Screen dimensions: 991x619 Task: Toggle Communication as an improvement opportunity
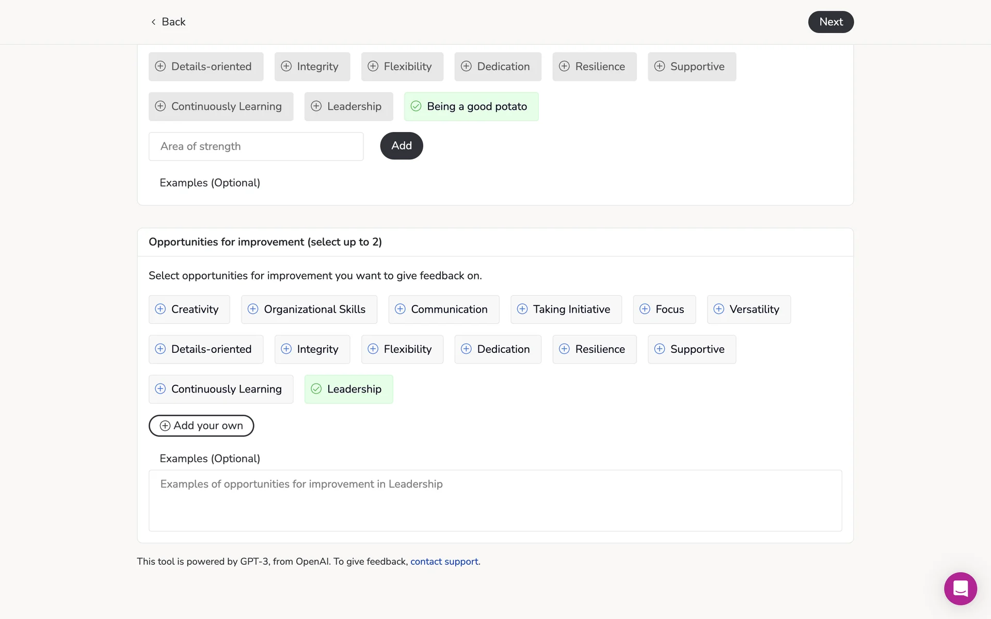pyautogui.click(x=443, y=309)
